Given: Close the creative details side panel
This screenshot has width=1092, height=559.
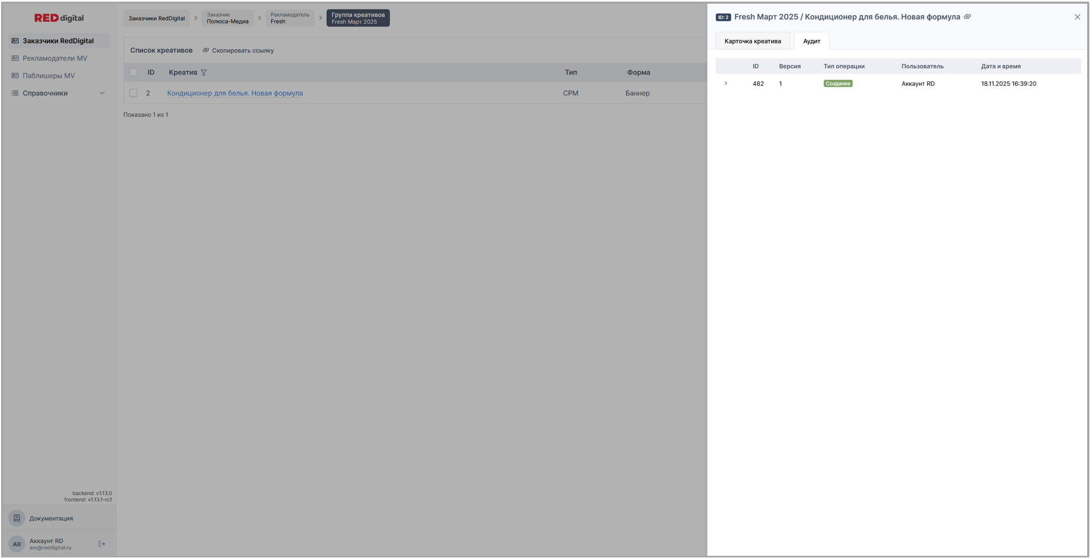Looking at the screenshot, I should click(1077, 17).
